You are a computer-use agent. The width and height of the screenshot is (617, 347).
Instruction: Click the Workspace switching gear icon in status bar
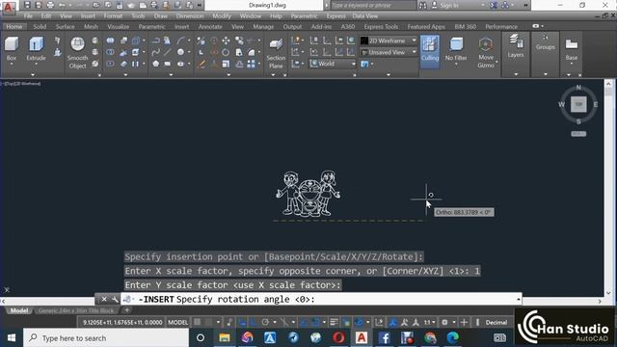444,322
